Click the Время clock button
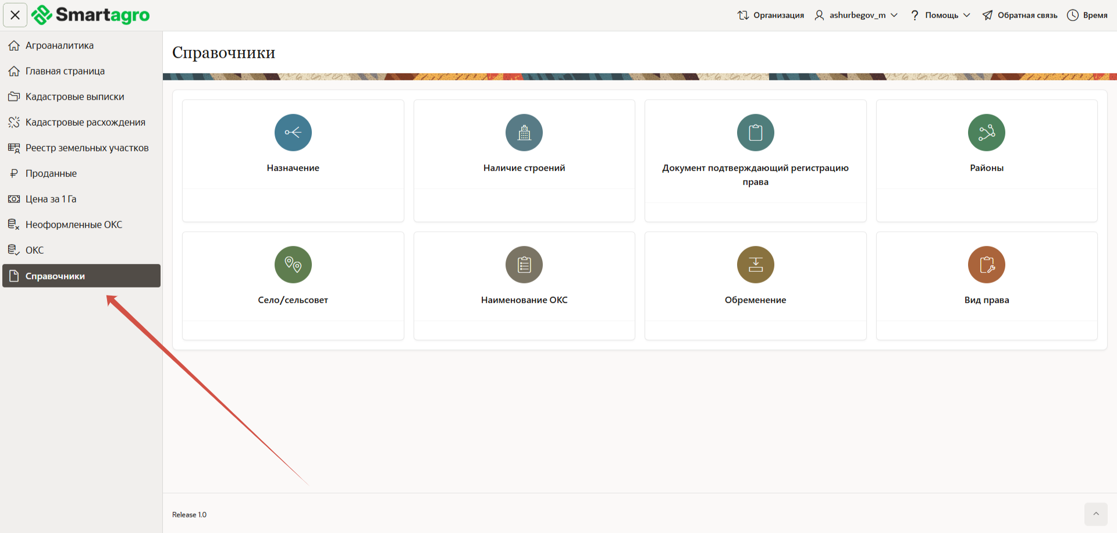Viewport: 1117px width, 533px height. (1087, 15)
